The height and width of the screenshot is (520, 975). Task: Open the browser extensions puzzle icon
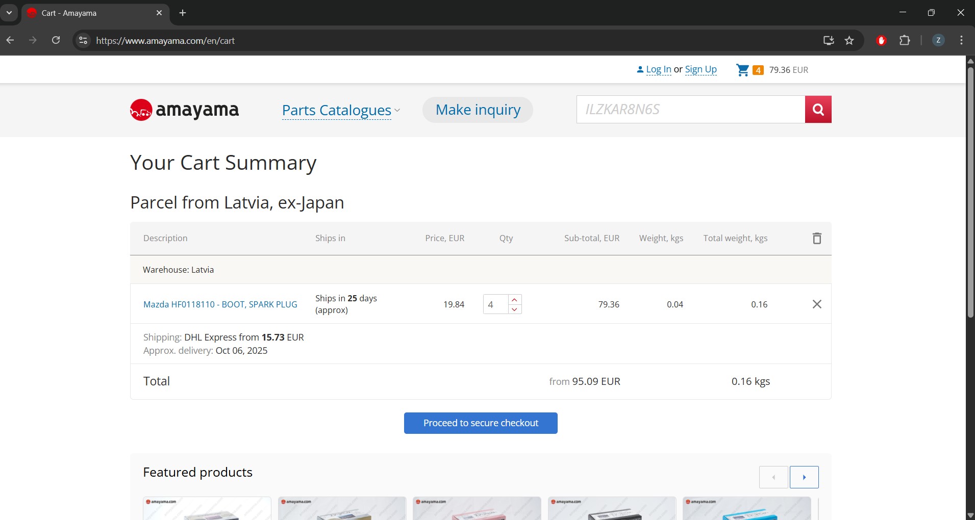[x=905, y=41]
